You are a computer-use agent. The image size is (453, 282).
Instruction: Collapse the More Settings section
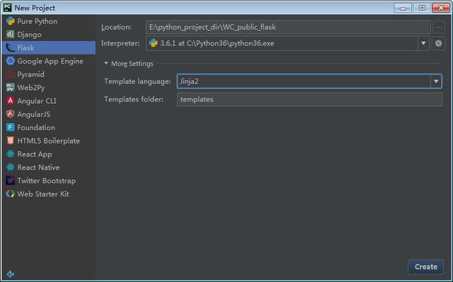[x=129, y=64]
